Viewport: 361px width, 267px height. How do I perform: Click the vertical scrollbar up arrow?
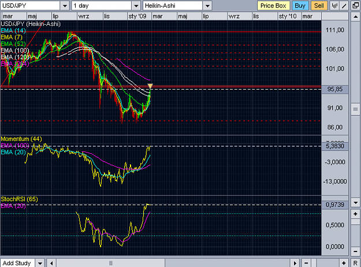point(355,17)
